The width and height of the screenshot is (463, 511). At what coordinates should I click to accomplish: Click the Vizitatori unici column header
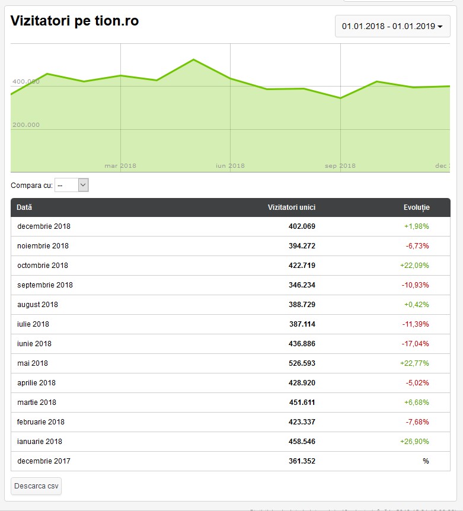[291, 207]
